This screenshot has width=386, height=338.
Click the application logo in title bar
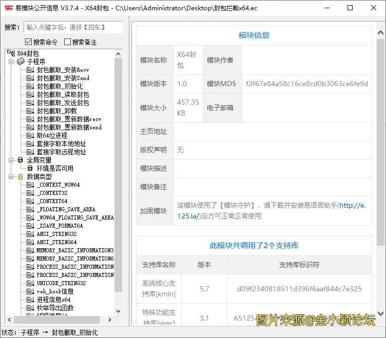click(x=8, y=8)
